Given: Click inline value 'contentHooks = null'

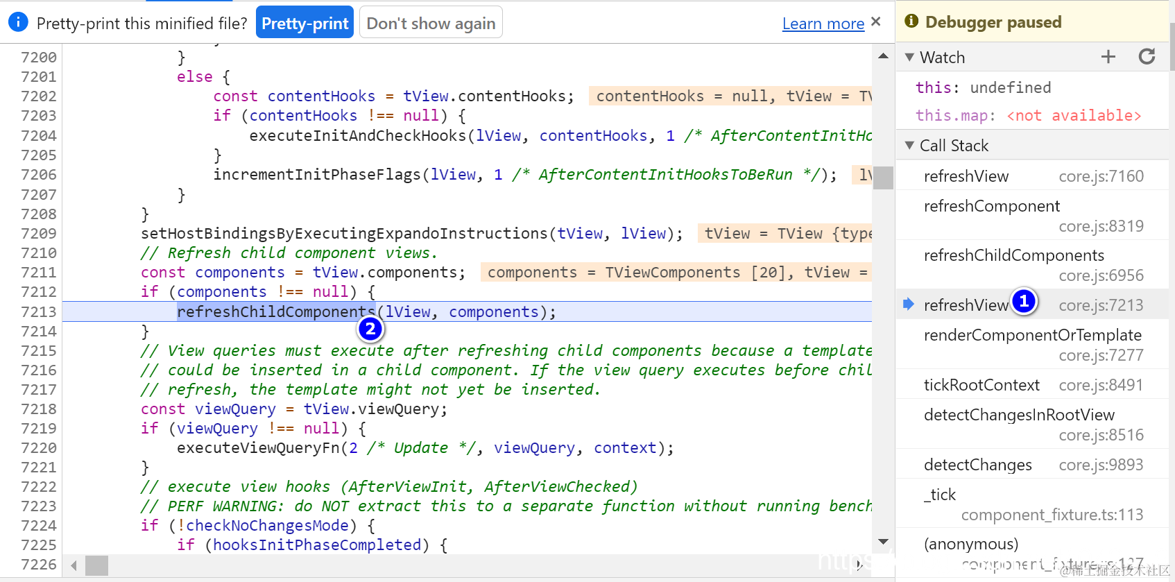Looking at the screenshot, I should click(x=683, y=96).
